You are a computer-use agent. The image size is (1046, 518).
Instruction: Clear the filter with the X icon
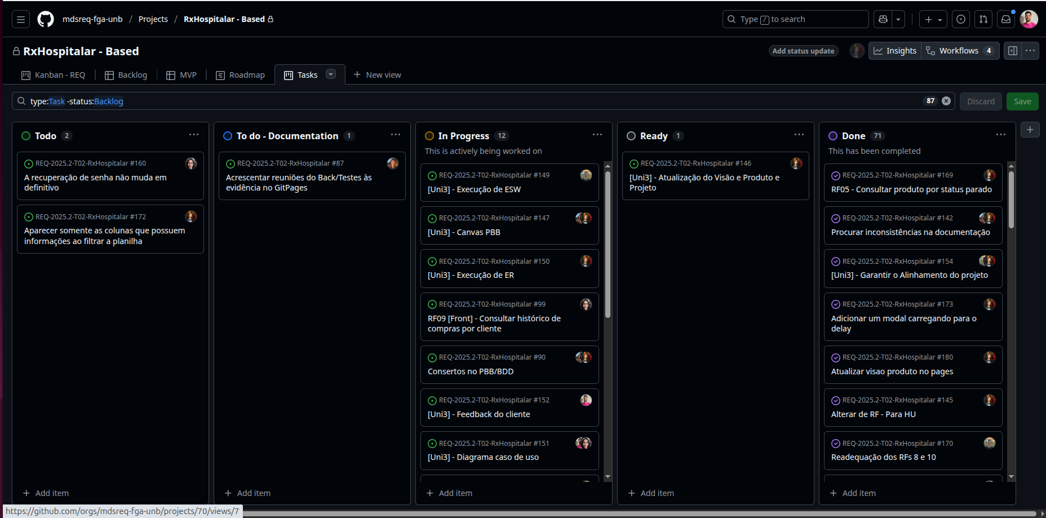click(946, 101)
